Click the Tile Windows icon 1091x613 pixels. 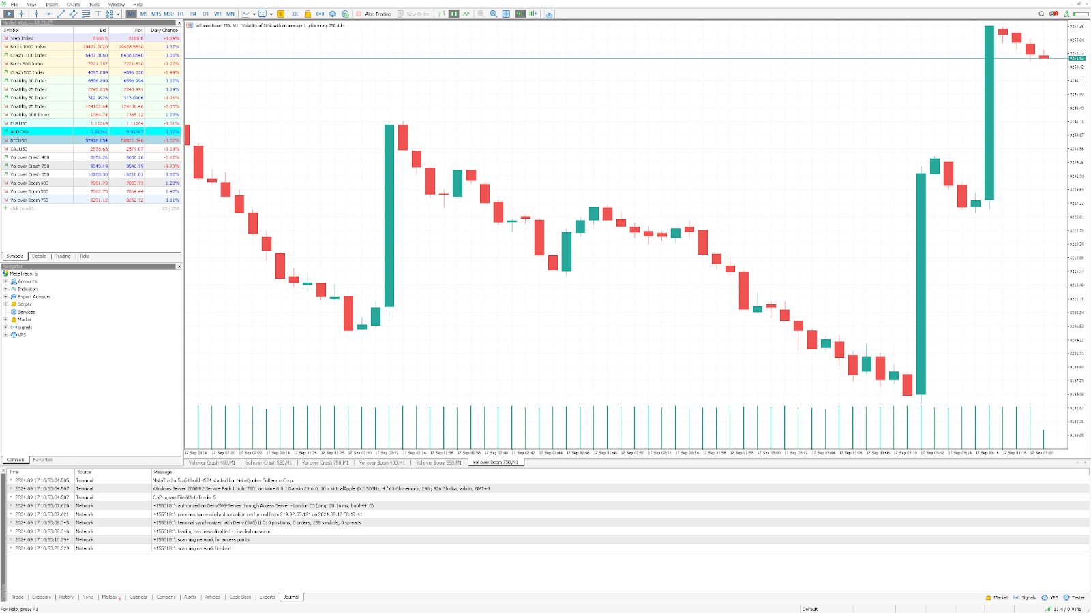(505, 14)
